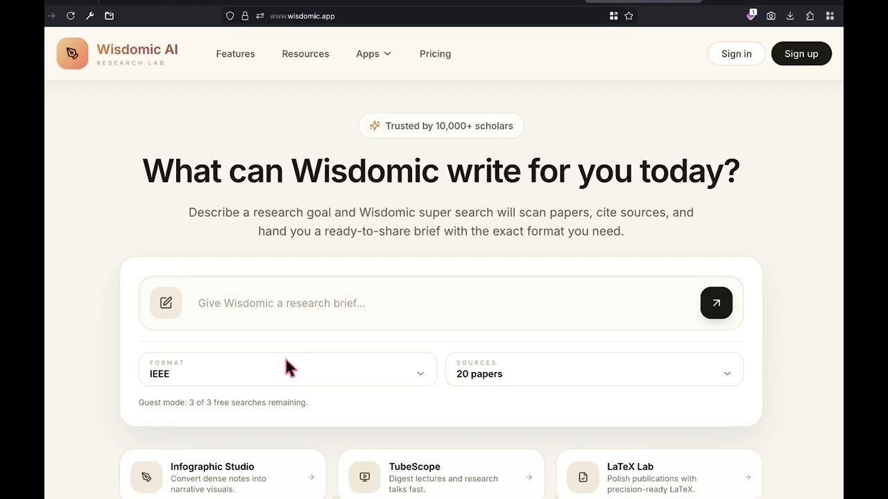Open the Sources 20 papers dropdown

[595, 369]
